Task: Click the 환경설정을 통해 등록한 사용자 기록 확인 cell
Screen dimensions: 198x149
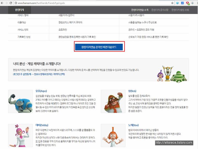Action: coord(77,37)
